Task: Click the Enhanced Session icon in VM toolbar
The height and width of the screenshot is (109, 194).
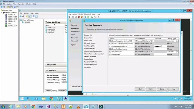Action: click(98, 17)
